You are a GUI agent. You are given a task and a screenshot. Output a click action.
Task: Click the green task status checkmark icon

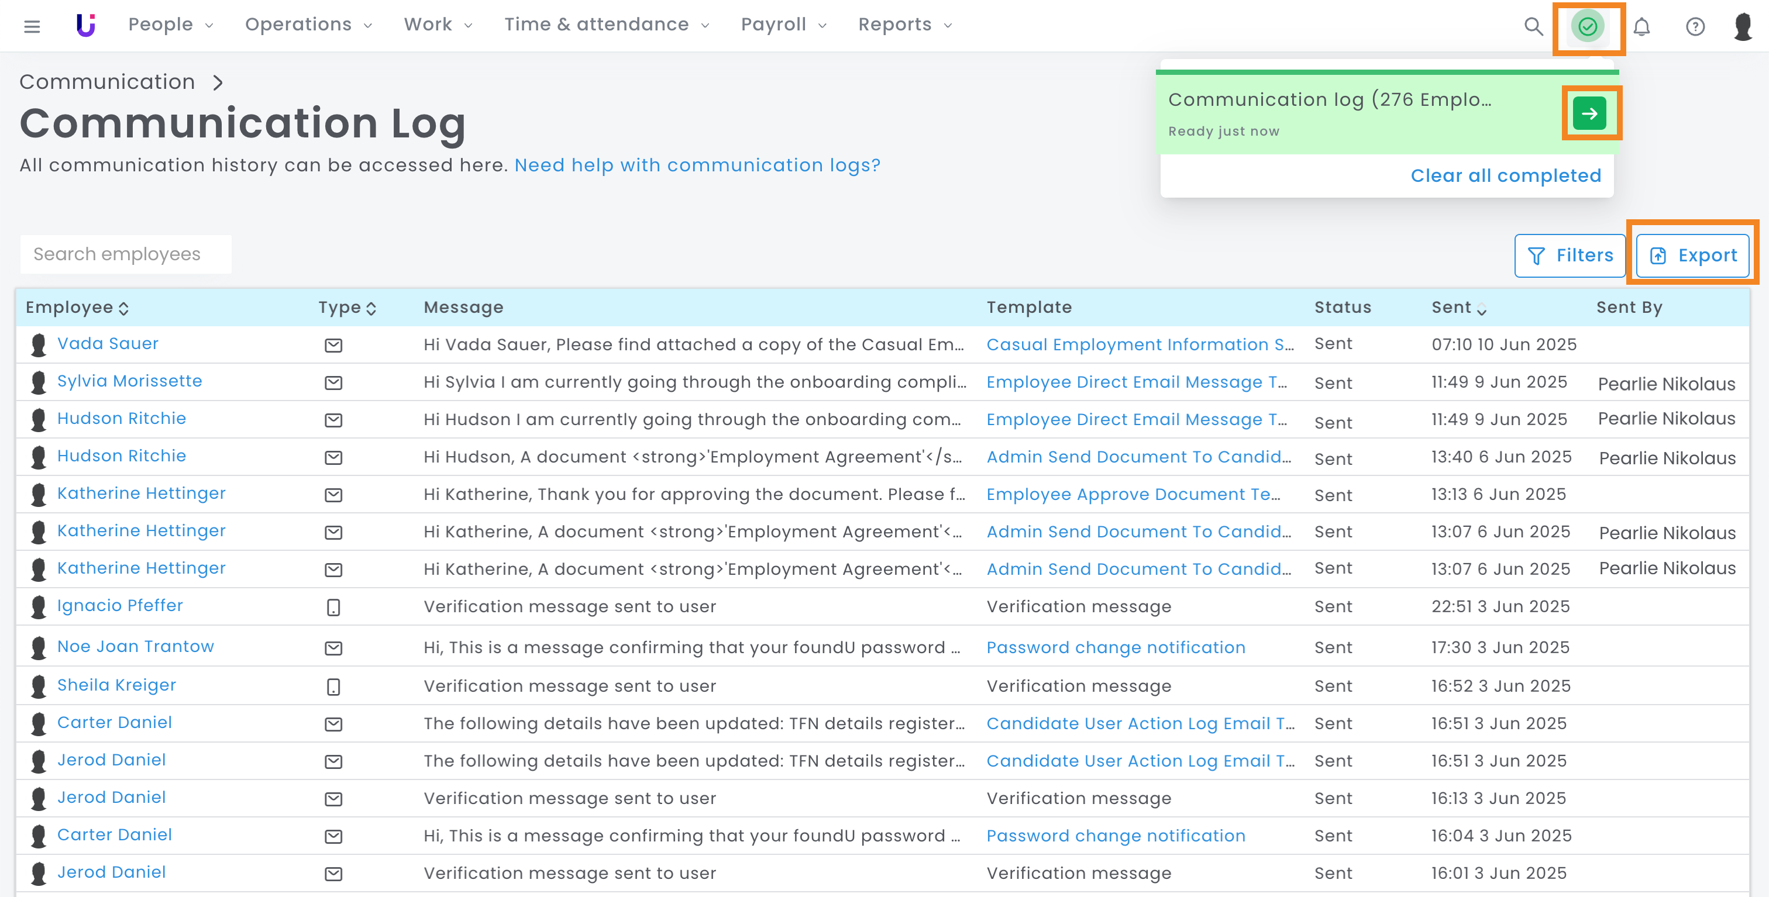[1588, 27]
